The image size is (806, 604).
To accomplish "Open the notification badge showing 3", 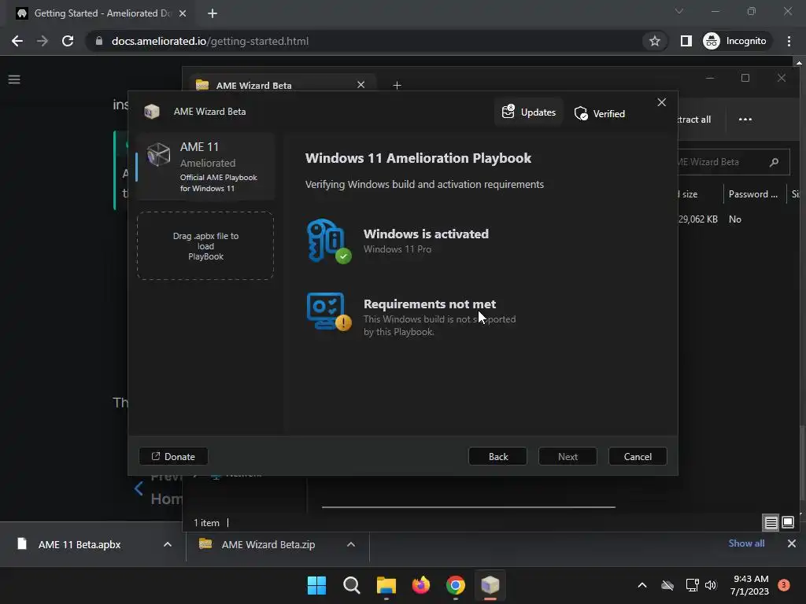I will (783, 585).
